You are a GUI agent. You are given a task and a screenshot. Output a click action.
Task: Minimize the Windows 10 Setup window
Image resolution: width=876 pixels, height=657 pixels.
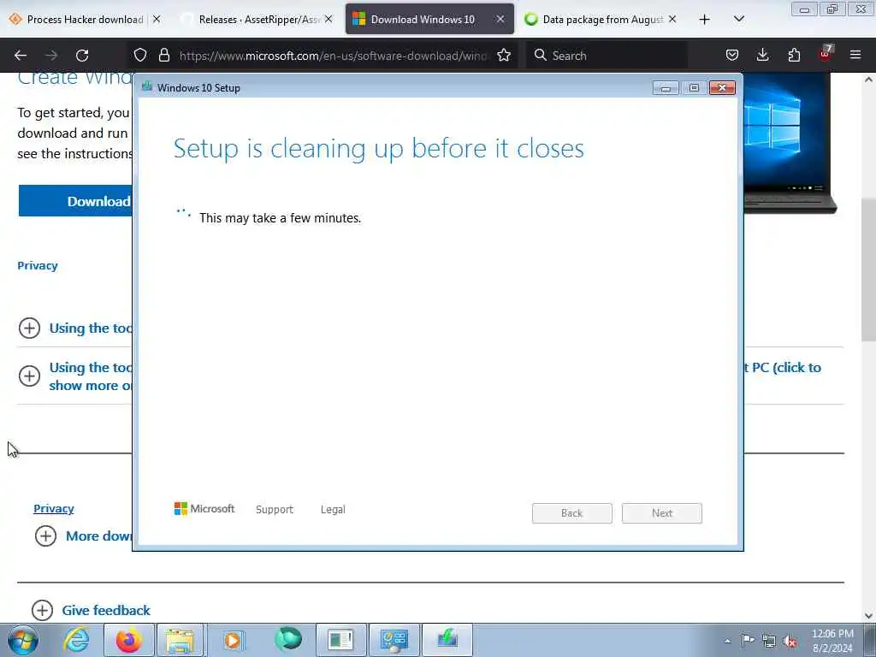point(666,88)
